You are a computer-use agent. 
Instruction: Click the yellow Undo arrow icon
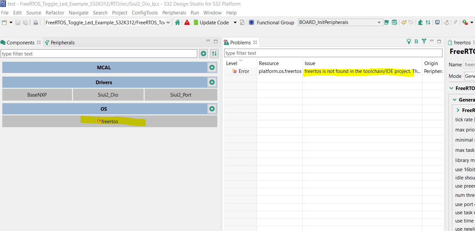[404, 22]
